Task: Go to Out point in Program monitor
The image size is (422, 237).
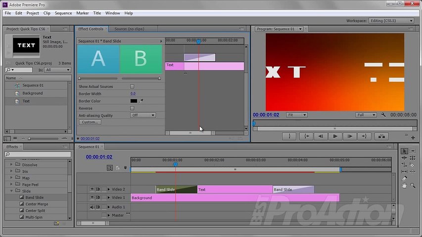Action: click(364, 136)
